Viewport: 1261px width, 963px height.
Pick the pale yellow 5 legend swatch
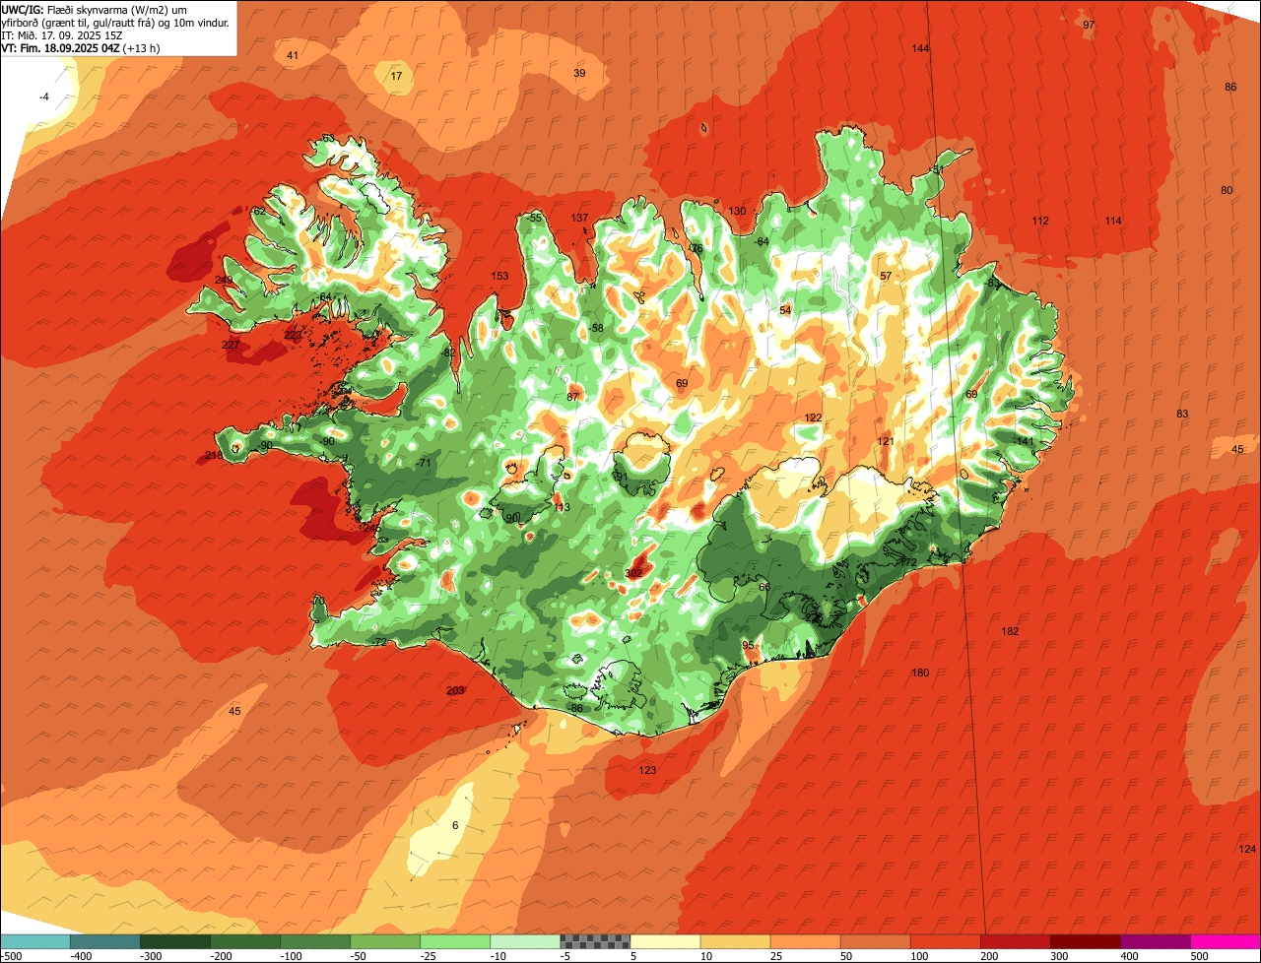(664, 941)
